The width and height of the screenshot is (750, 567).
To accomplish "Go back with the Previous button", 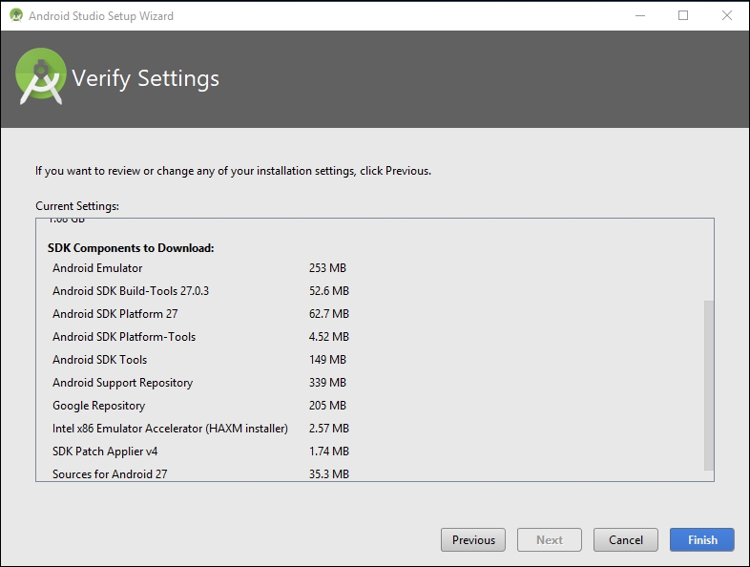I will (x=473, y=539).
